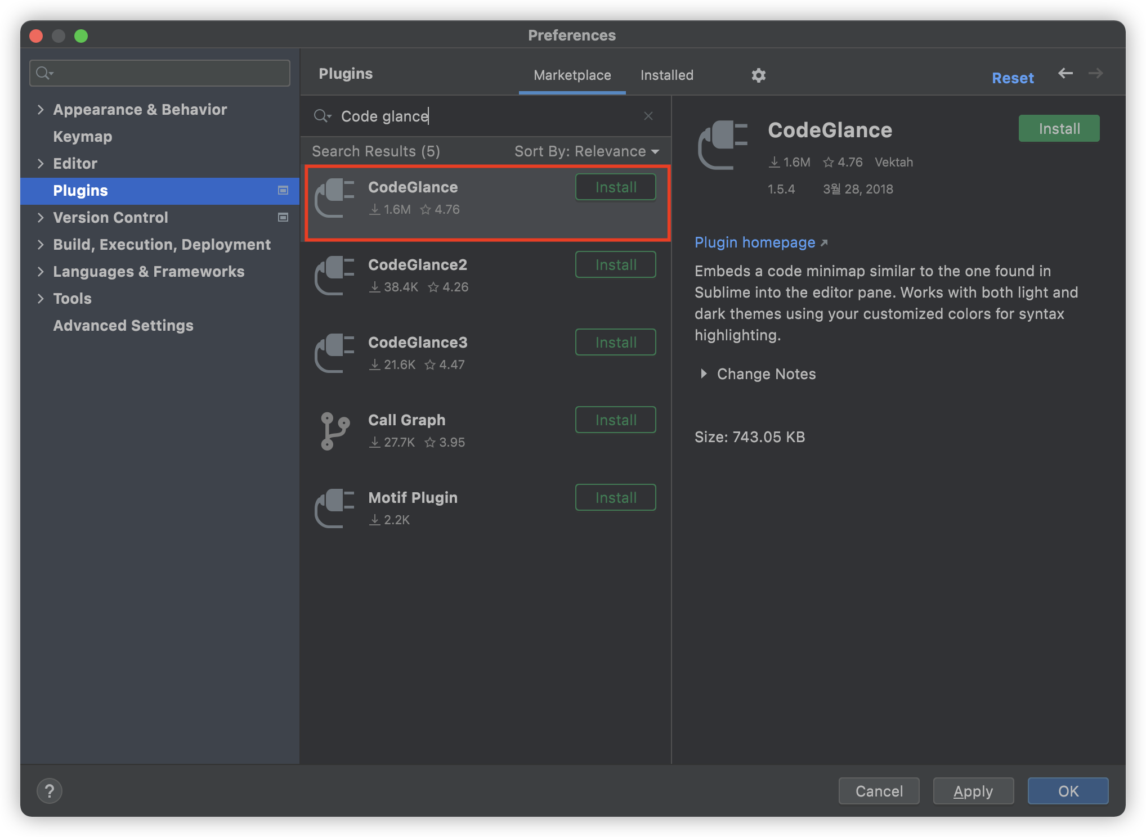Viewport: 1146px width, 837px height.
Task: Expand the Version Control node
Action: [41, 218]
